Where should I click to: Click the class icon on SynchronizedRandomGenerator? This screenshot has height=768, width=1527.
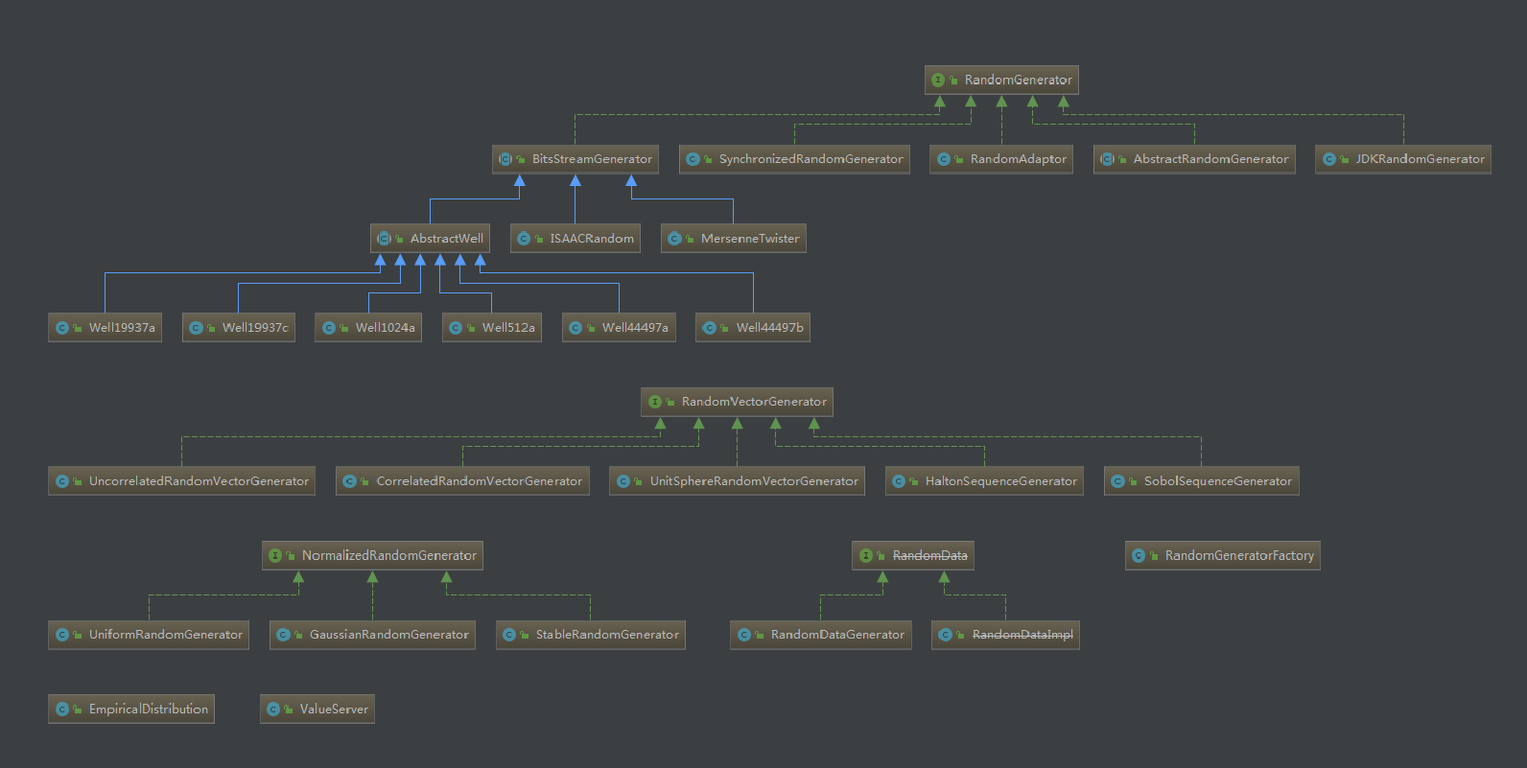coord(693,159)
